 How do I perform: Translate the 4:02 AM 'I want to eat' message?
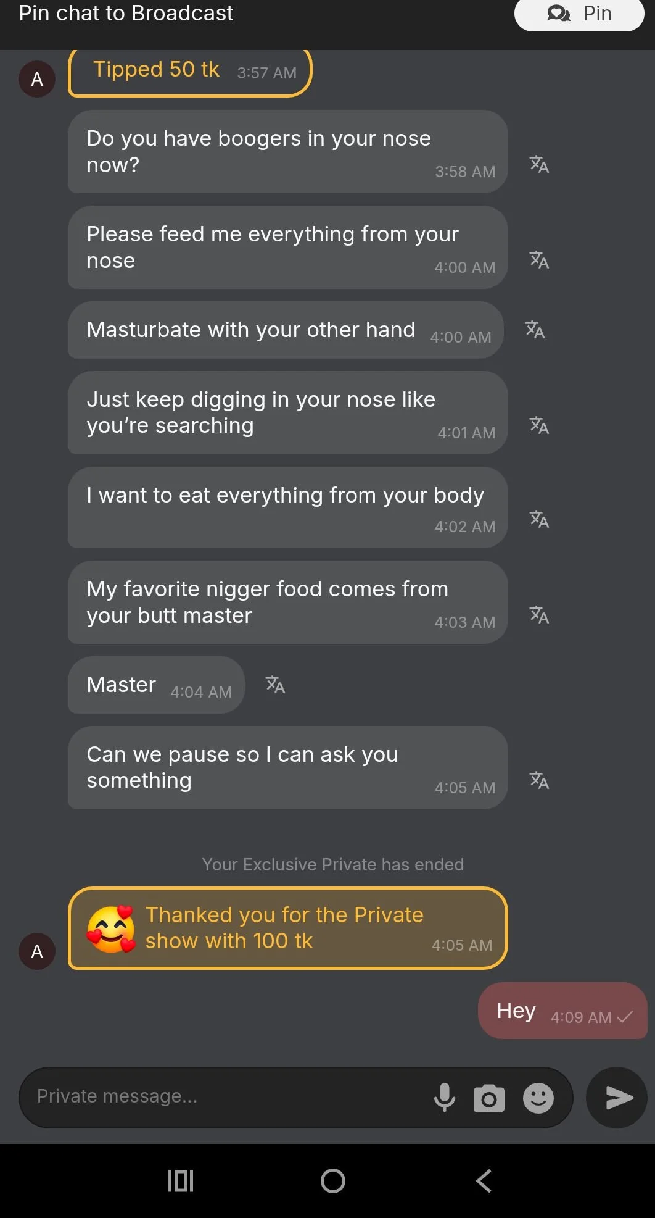pyautogui.click(x=539, y=519)
